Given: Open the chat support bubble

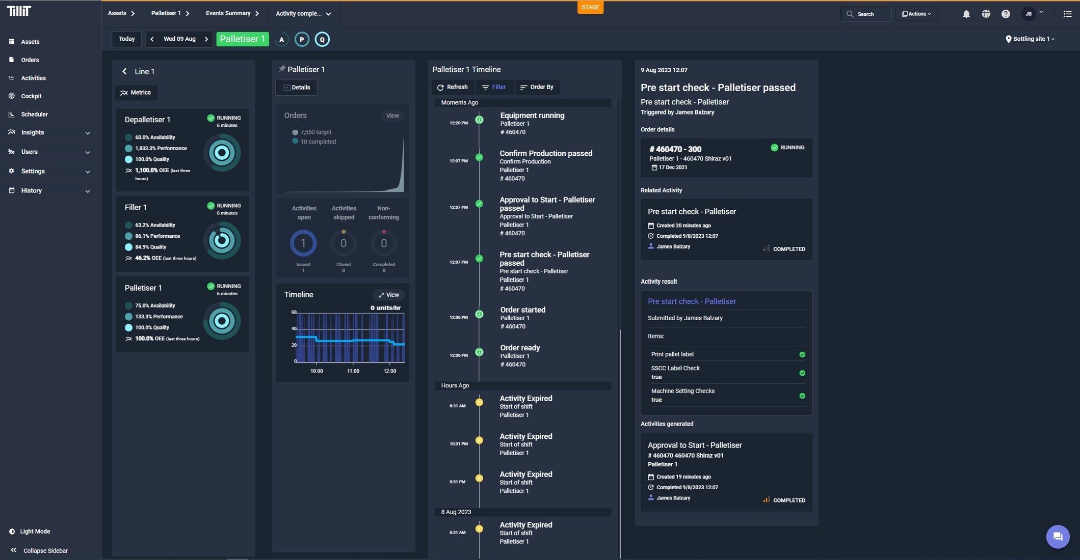Looking at the screenshot, I should point(1057,536).
